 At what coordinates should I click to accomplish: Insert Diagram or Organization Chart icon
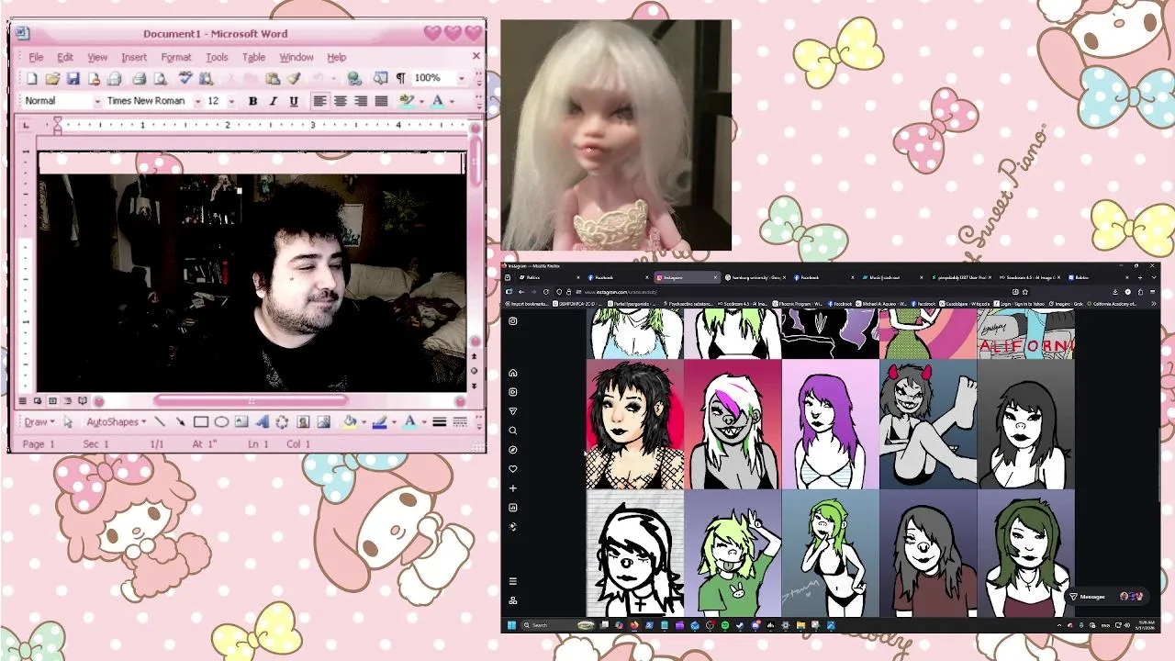coord(282,422)
